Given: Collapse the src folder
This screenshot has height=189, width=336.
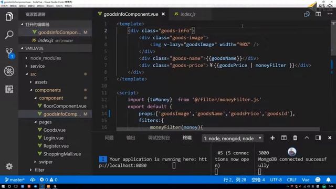Looking at the screenshot, I should point(27,74).
